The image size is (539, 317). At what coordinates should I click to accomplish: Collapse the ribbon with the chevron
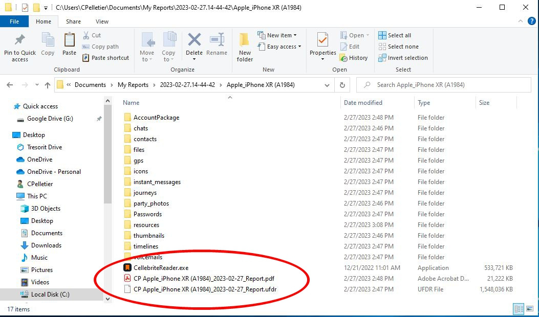[521, 21]
